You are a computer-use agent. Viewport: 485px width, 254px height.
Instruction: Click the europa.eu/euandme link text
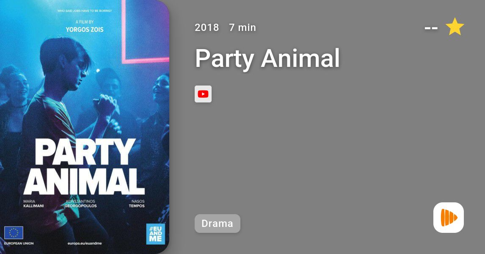click(85, 243)
